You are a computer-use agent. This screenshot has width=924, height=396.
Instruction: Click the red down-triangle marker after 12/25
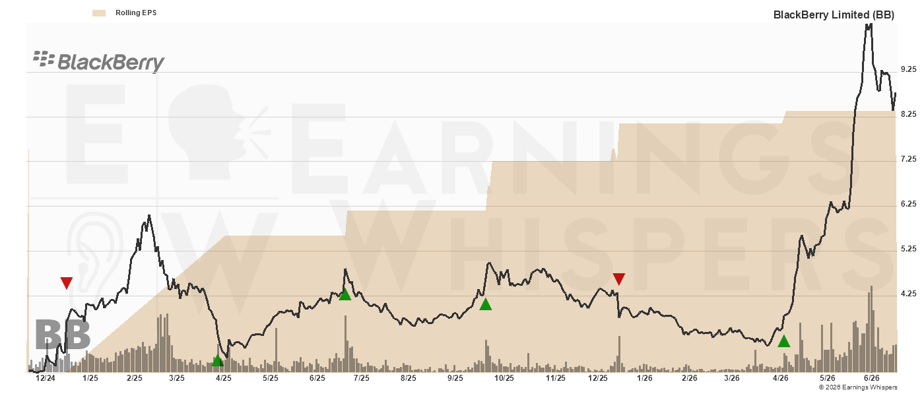coord(618,279)
